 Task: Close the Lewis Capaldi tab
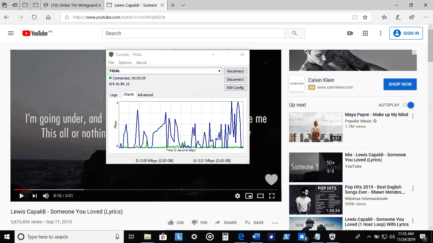(163, 5)
